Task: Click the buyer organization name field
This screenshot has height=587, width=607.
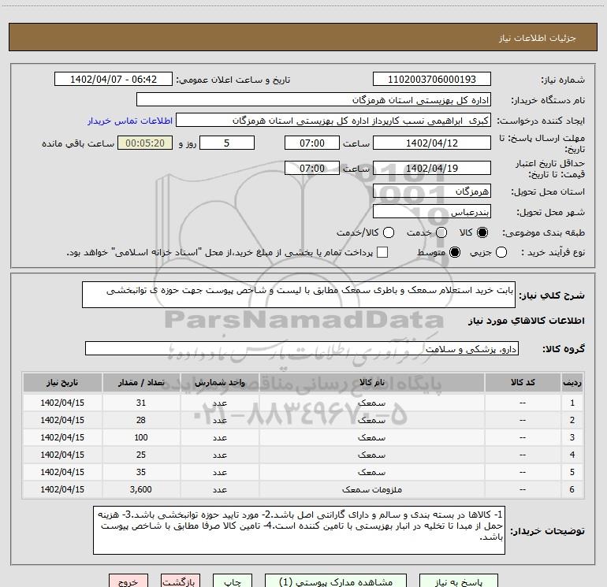Action: pos(314,99)
